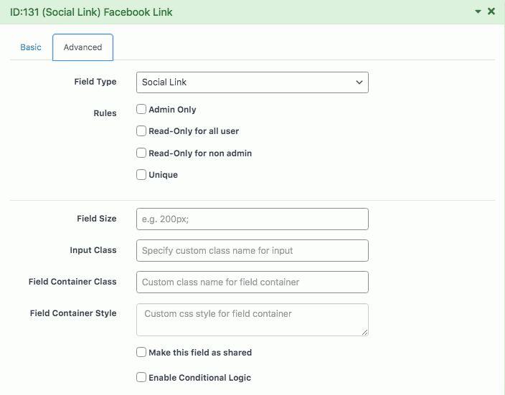Grab the textarea resize handle corner
The width and height of the screenshot is (505, 395).
364,332
